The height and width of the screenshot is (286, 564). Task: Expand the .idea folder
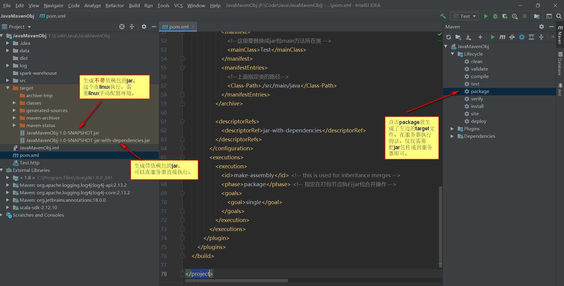[x=8, y=43]
